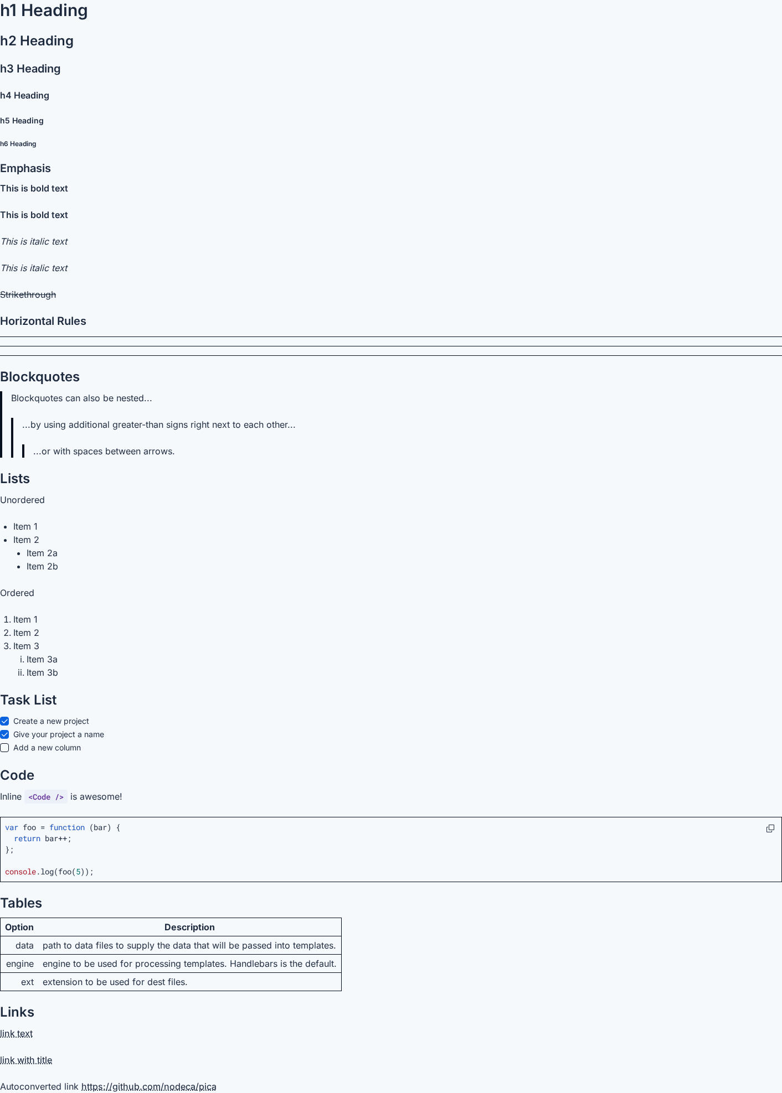Screen dimensions: 782x1093
Task: Click 'is awesome!' text after inline code
Action: coord(96,796)
